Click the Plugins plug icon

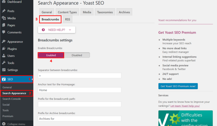click(4, 49)
